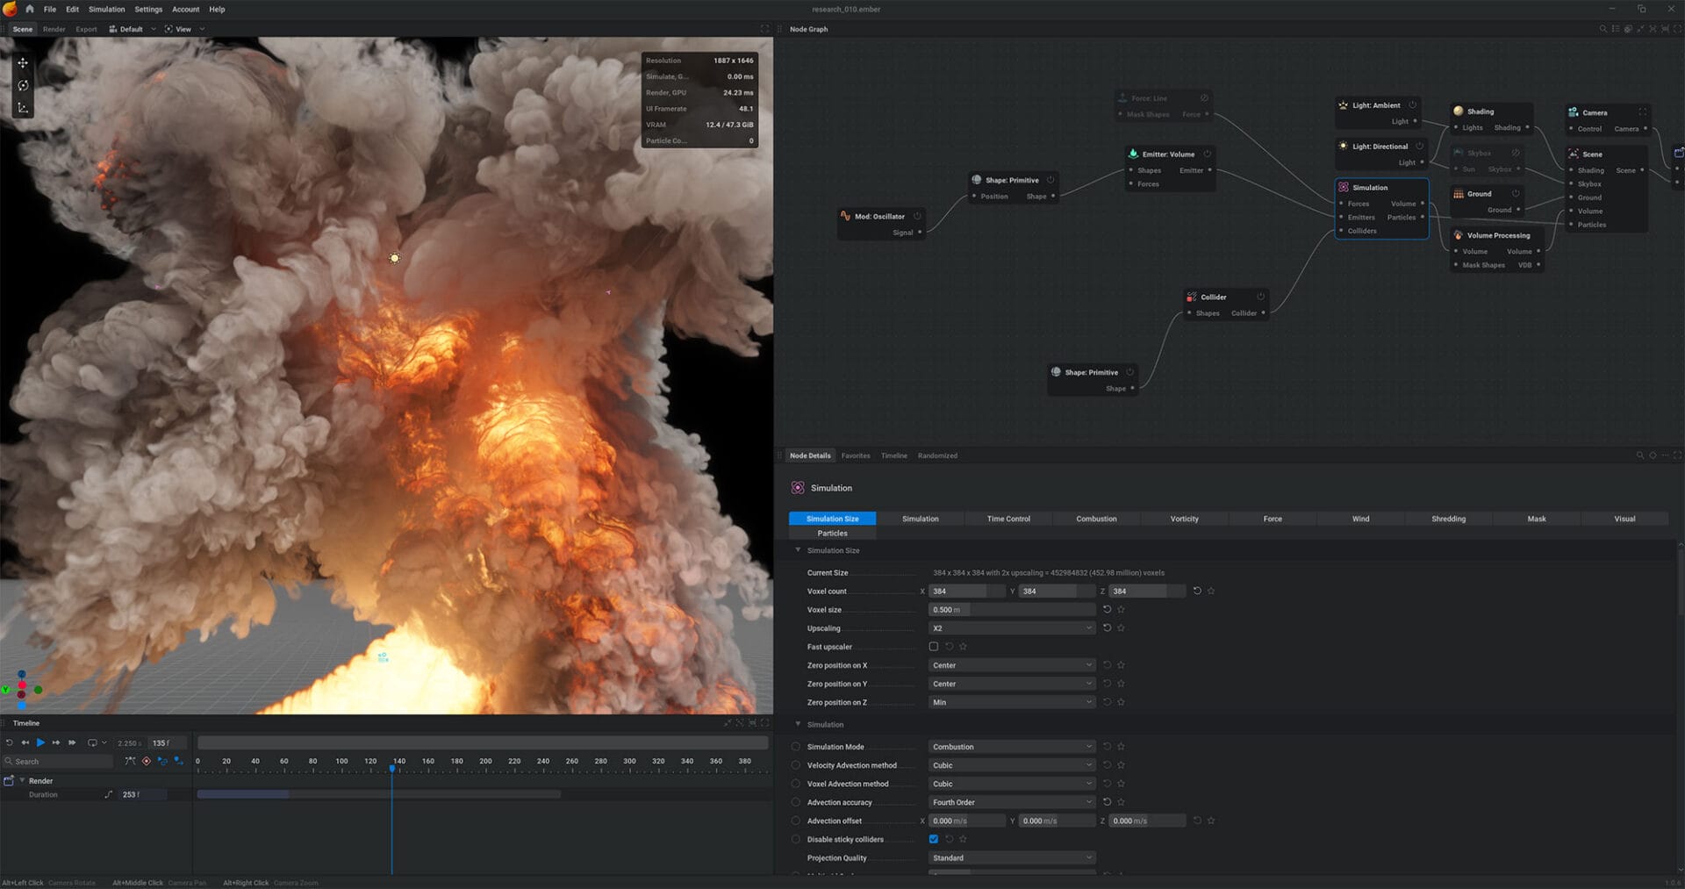This screenshot has height=889, width=1685.
Task: Toggle power on Collider node
Action: pyautogui.click(x=1261, y=297)
